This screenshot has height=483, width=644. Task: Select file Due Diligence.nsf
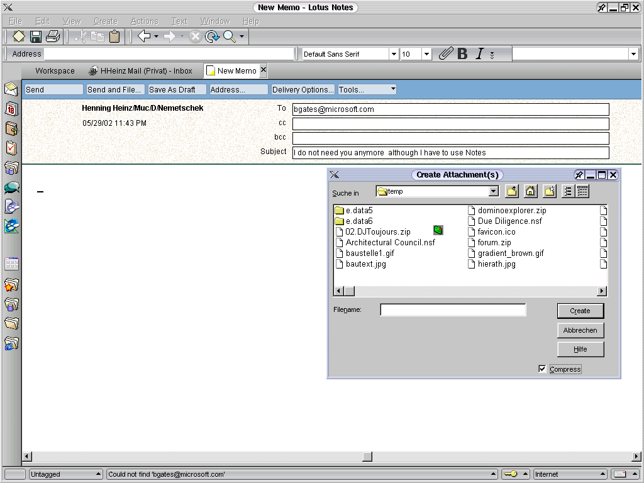(x=505, y=221)
